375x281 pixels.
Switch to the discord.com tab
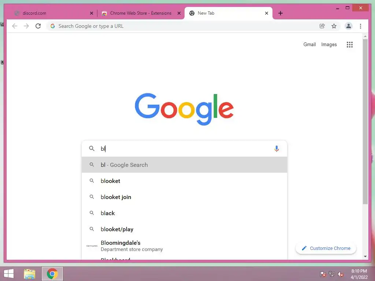click(53, 13)
